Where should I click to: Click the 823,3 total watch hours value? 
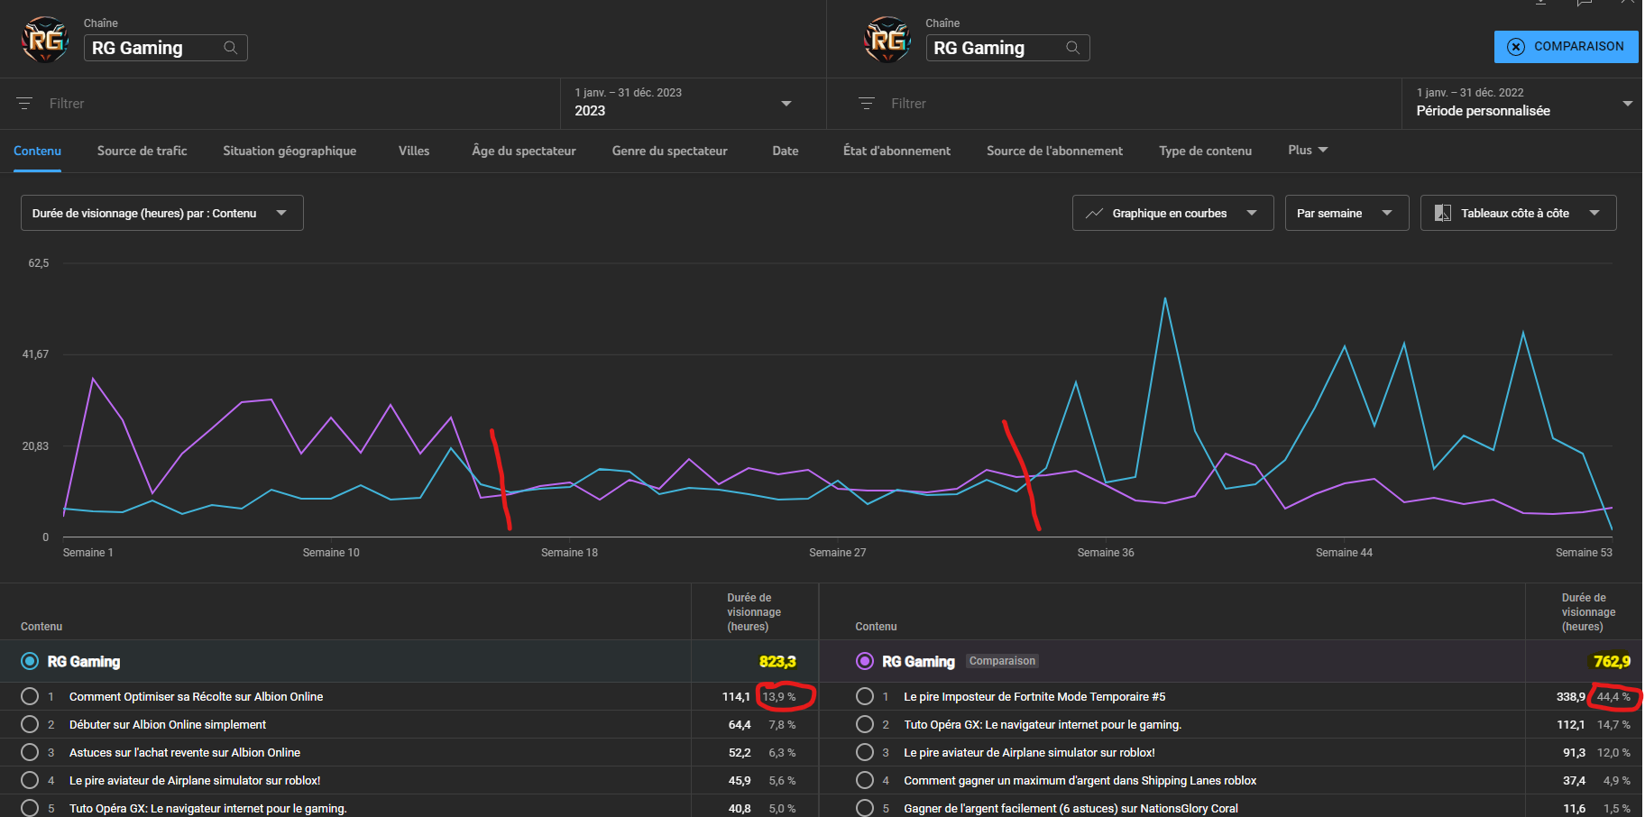pos(777,661)
